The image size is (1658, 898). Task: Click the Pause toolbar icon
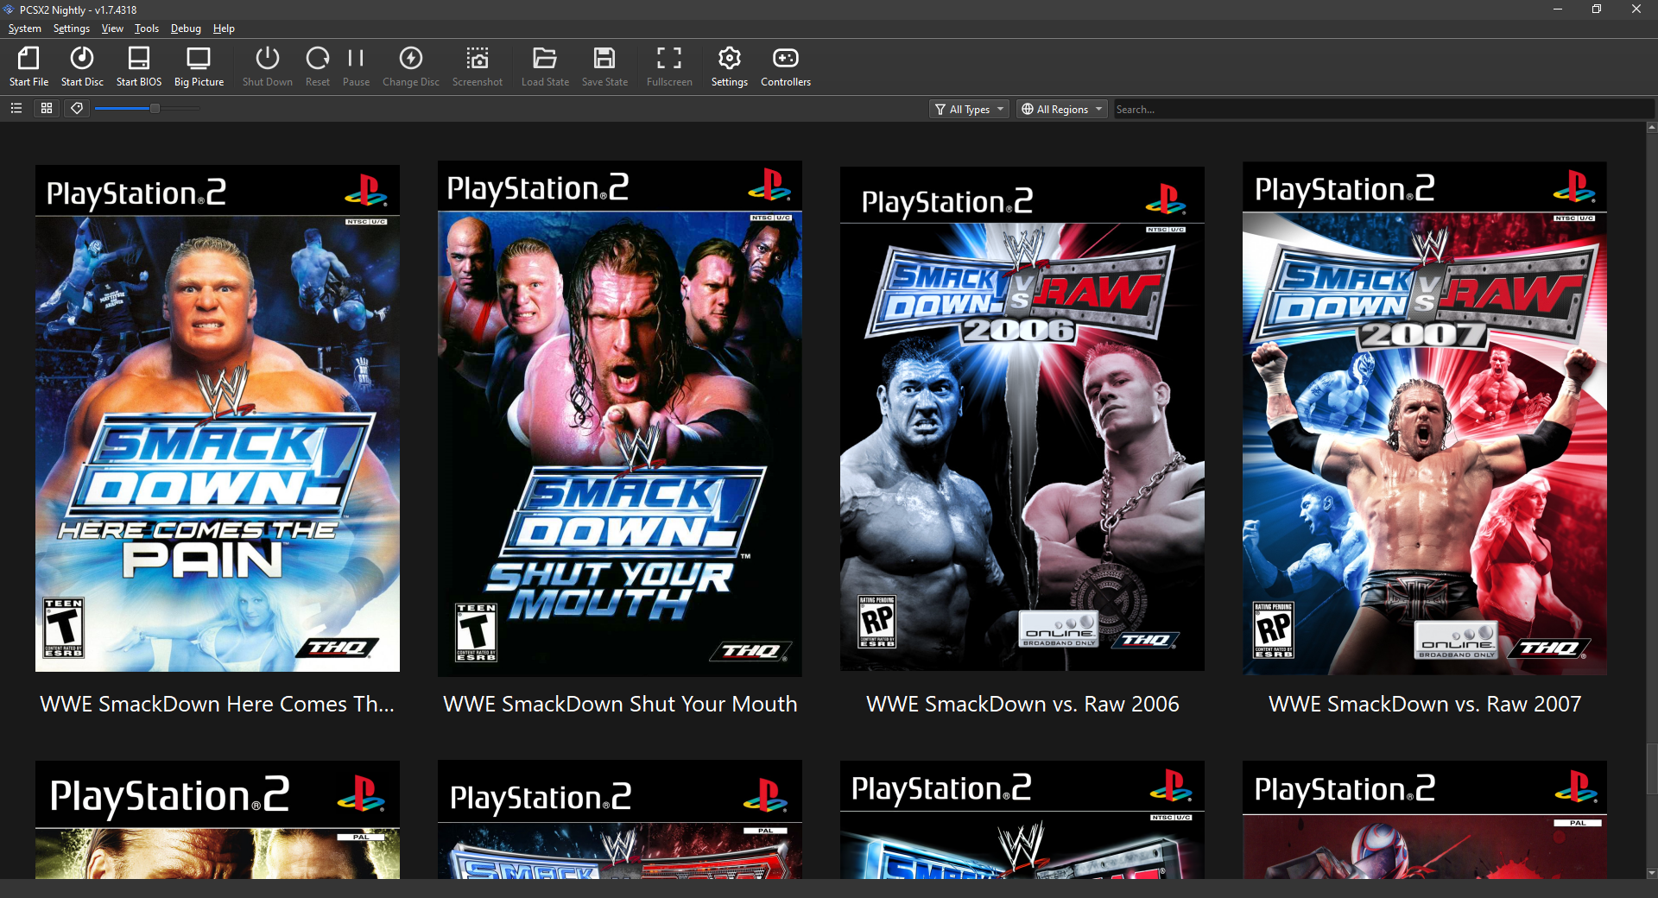(356, 66)
